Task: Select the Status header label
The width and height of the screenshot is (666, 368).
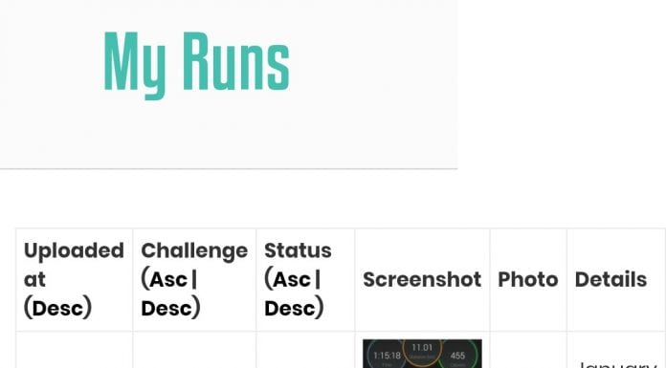Action: (298, 250)
